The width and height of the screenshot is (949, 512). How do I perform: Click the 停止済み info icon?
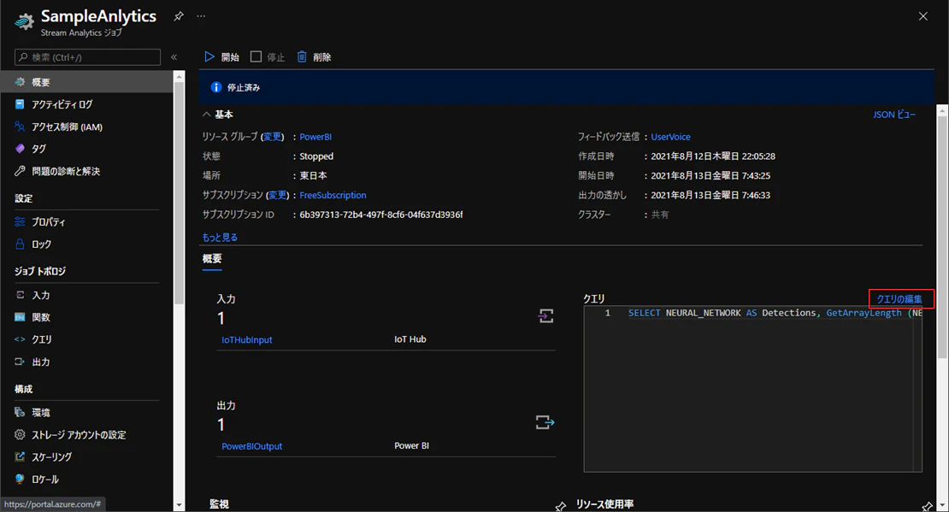click(216, 87)
